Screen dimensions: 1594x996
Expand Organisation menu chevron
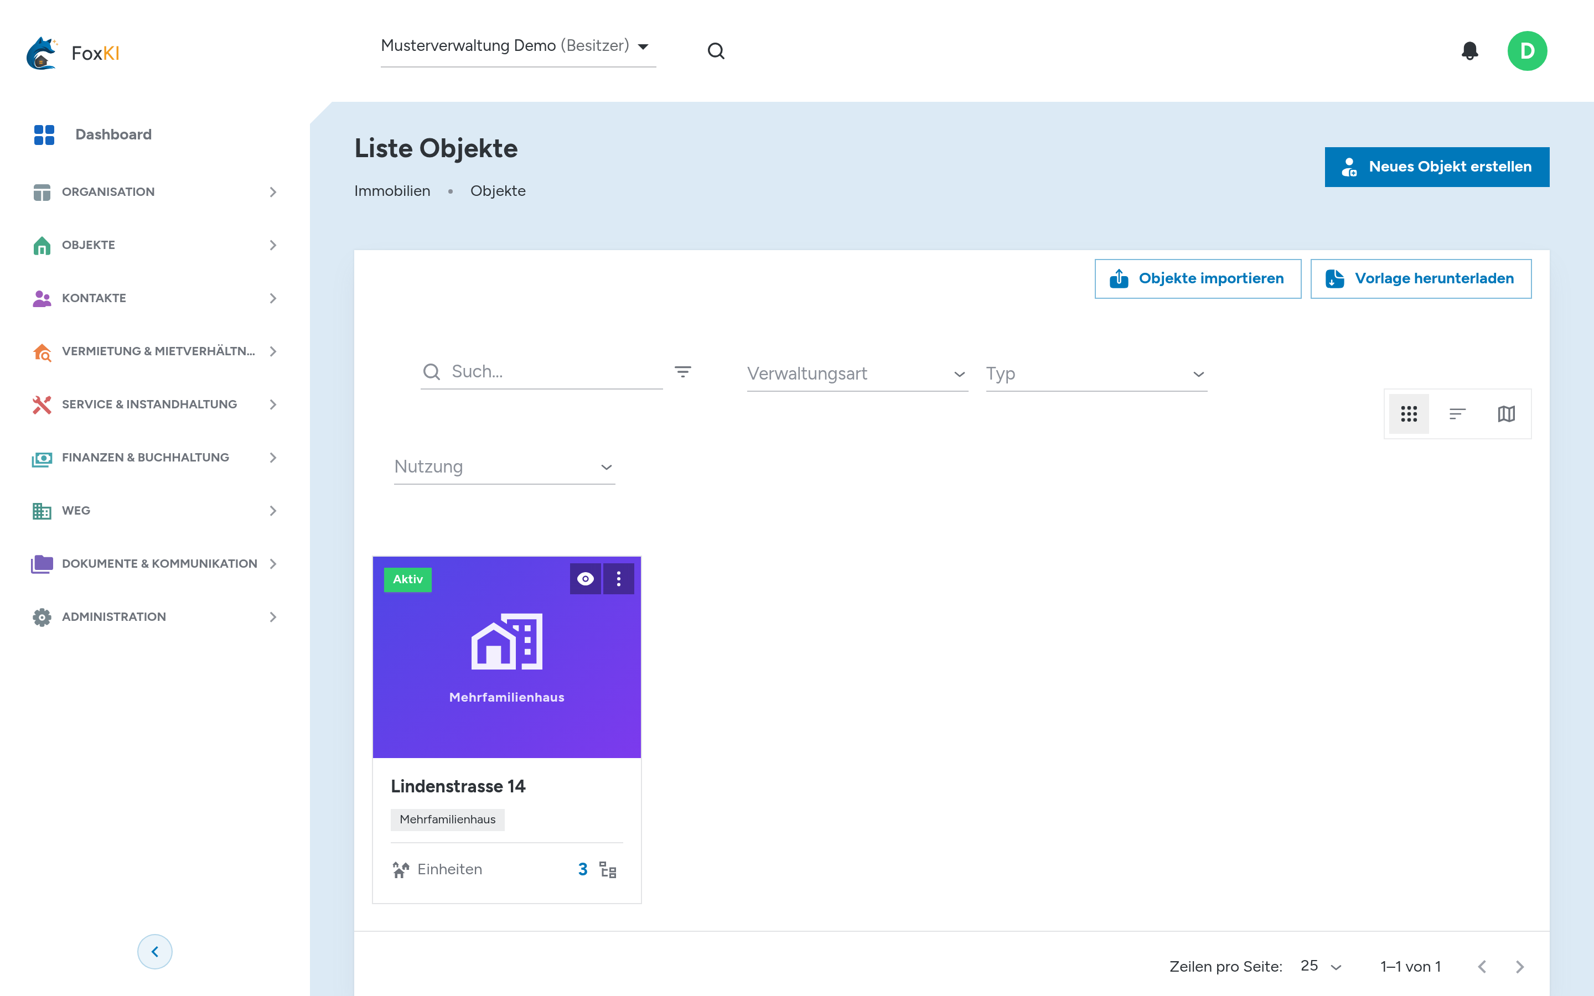point(273,191)
